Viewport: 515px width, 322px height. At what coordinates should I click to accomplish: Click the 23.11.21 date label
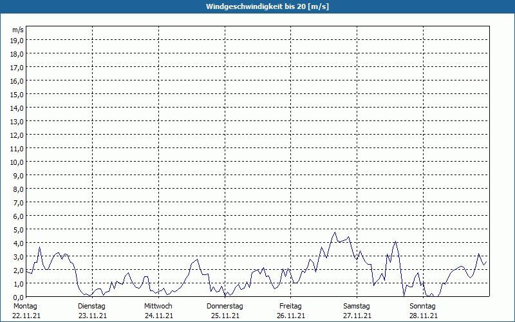tap(92, 316)
